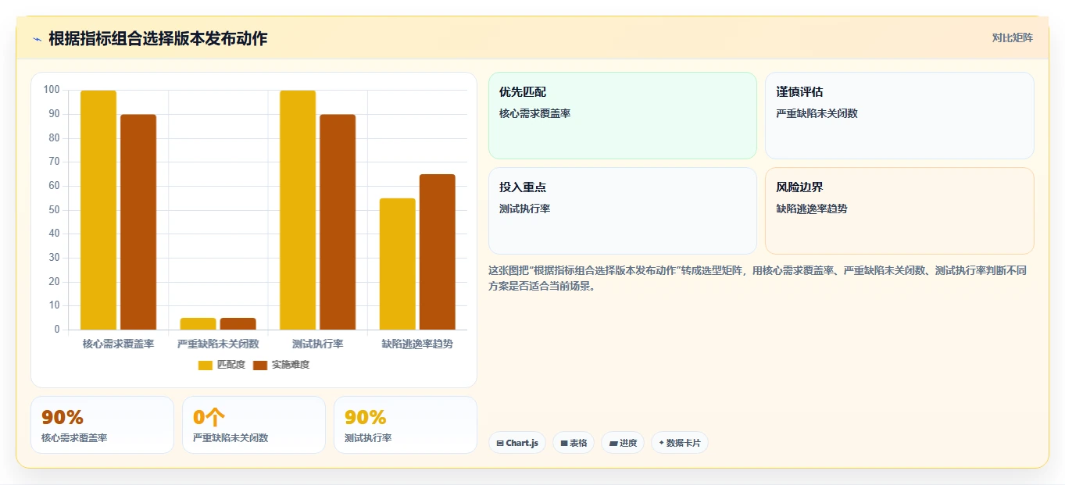Viewport: 1065px width, 485px height.
Task: Click the yellow 匹配度 bar for 测试执行率
Action: 298,210
